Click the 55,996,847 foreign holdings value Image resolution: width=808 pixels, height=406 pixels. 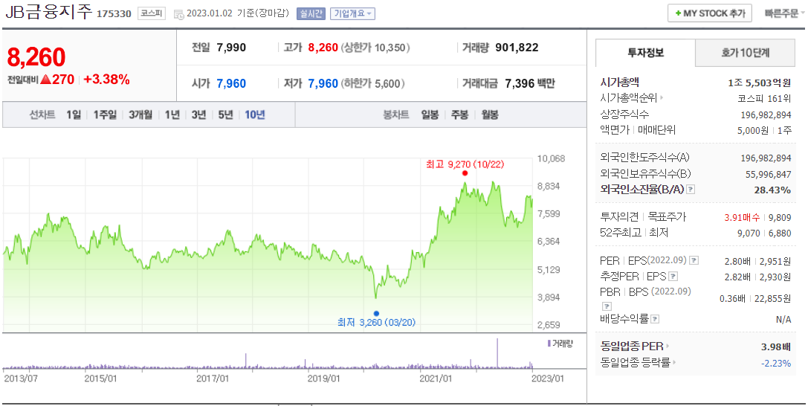pyautogui.click(x=769, y=174)
